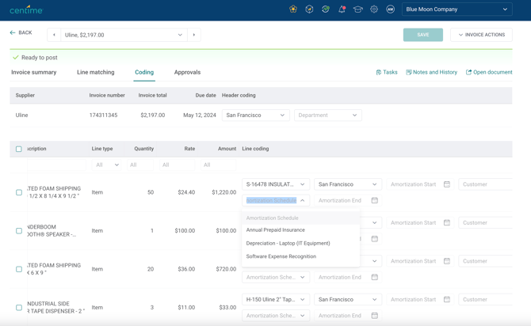Go to previous invoice arrow
This screenshot has width=531, height=326.
(54, 35)
